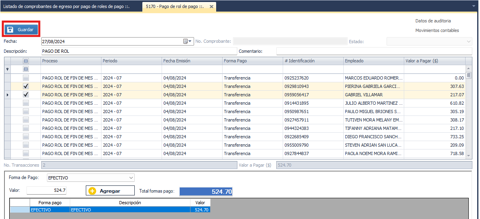Switch to Listado de comprobantes de egreso tab
Viewport: 480px width, 219px height.
pos(67,7)
